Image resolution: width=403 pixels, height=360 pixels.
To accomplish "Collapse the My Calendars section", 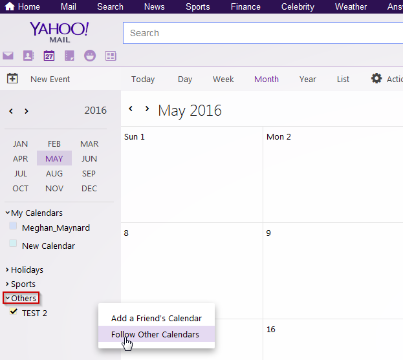I will (8, 213).
